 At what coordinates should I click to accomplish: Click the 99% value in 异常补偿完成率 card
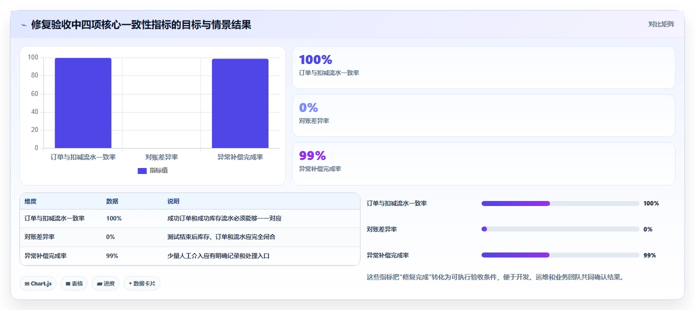(312, 155)
